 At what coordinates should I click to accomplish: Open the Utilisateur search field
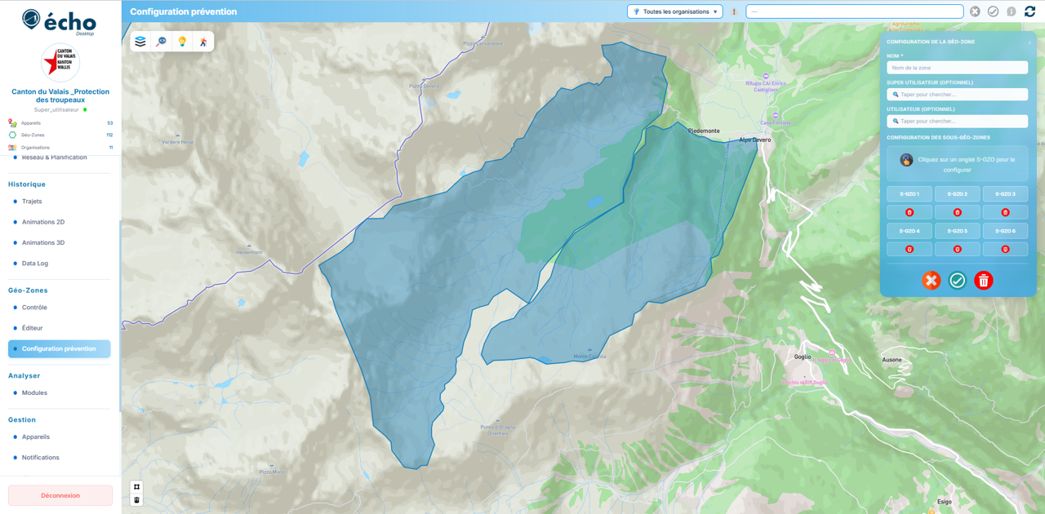coord(957,122)
